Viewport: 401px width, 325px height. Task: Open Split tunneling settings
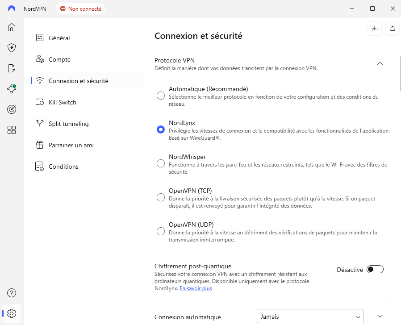coord(68,124)
